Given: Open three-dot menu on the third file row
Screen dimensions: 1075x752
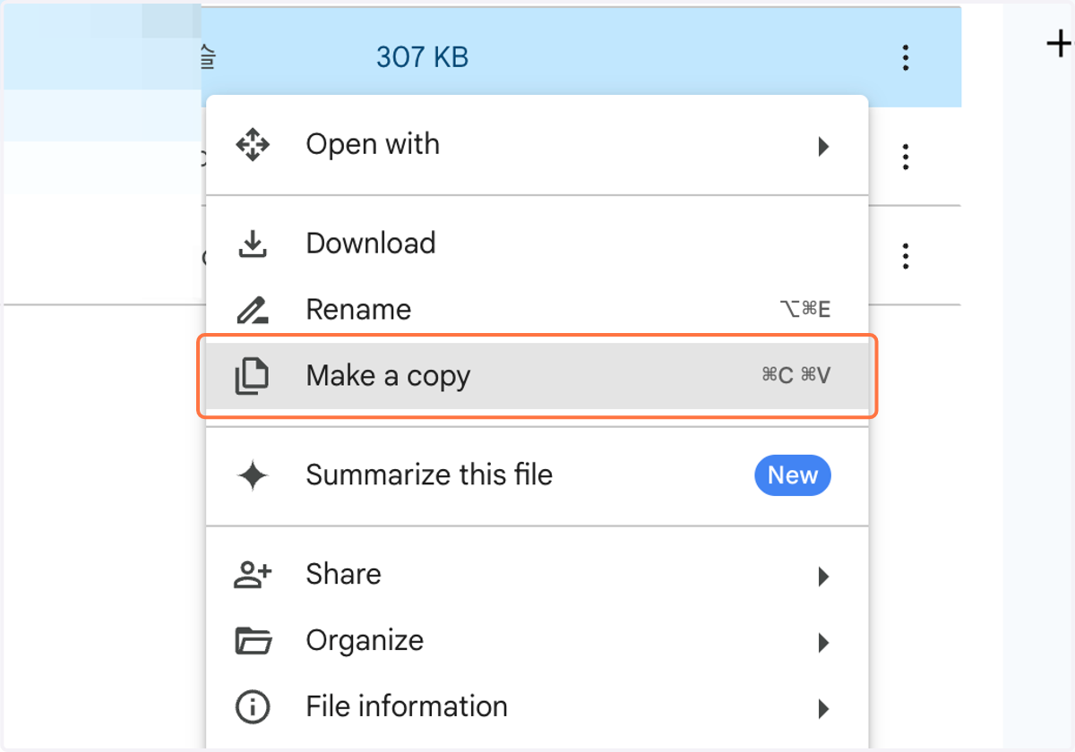Looking at the screenshot, I should (x=906, y=256).
